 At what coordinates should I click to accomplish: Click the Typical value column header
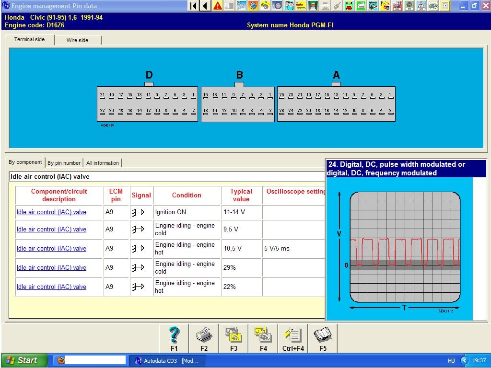(x=241, y=195)
